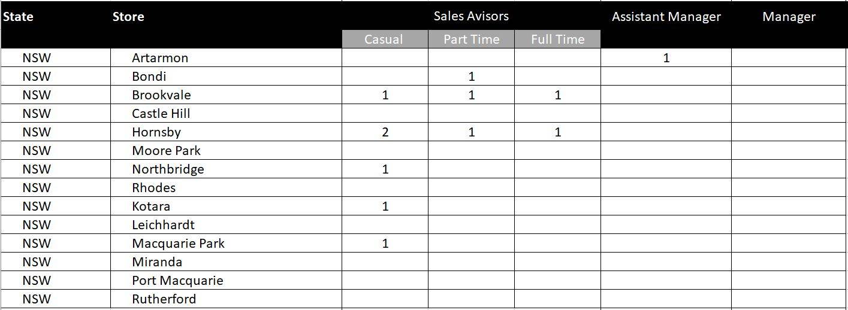
Task: Select the Full Time sub-header cell
Action: click(557, 39)
